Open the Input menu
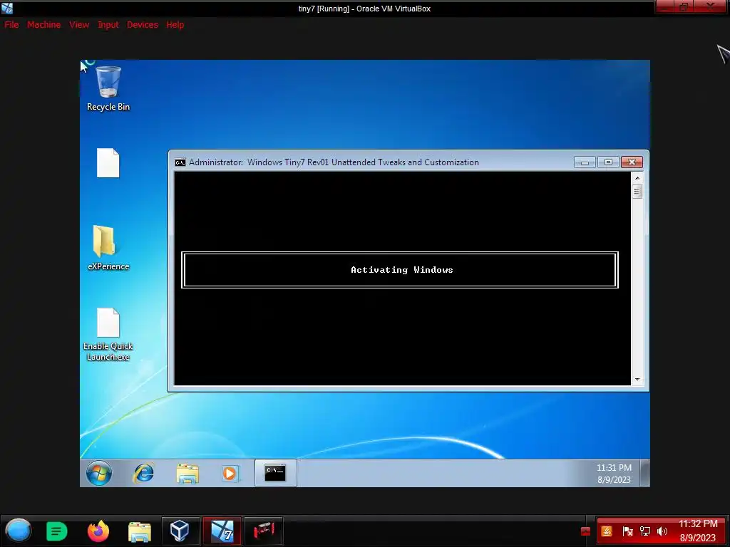Screen dimensions: 730x547 point(108,25)
